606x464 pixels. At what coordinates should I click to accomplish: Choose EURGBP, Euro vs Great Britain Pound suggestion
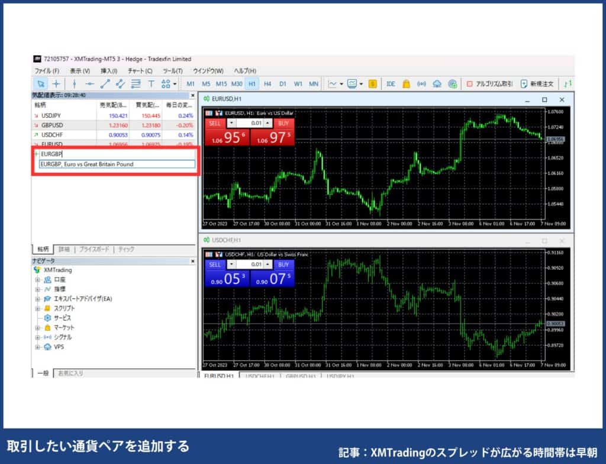[117, 164]
